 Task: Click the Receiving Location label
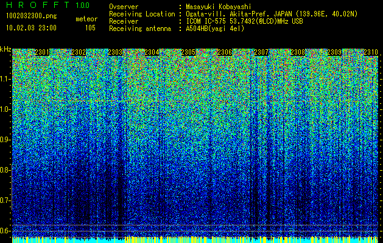pos(142,14)
